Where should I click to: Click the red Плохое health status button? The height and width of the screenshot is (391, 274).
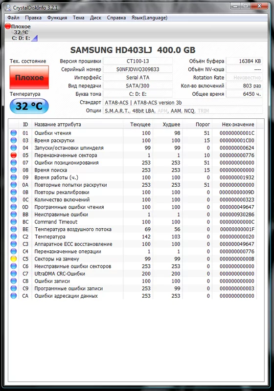pos(29,77)
